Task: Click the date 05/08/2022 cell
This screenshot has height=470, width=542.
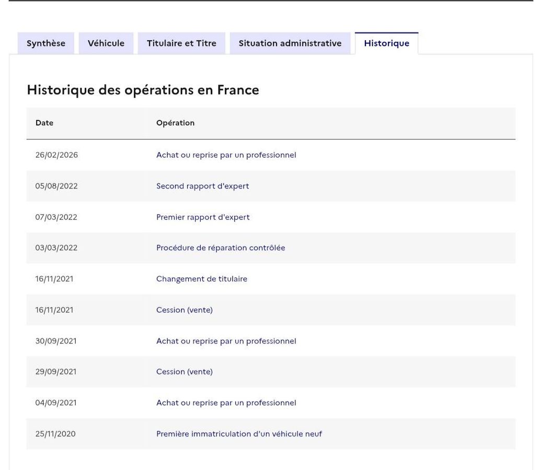Action: coord(56,186)
